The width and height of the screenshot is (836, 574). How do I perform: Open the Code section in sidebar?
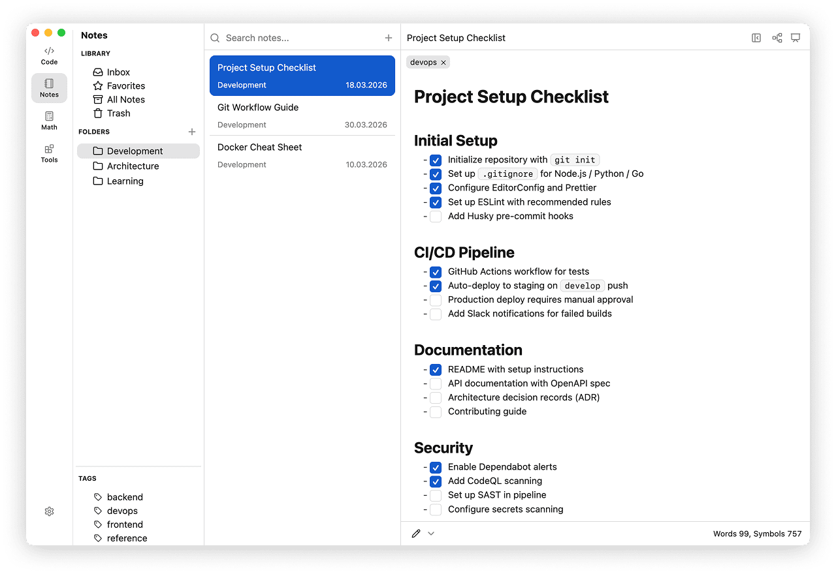pyautogui.click(x=49, y=55)
